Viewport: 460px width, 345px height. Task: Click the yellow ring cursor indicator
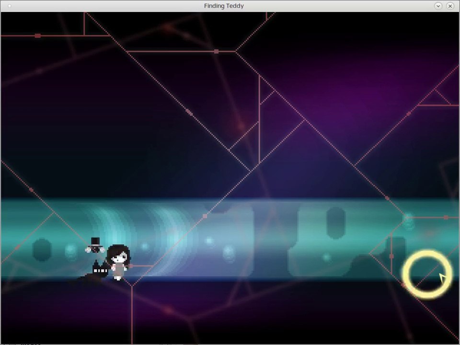427,274
